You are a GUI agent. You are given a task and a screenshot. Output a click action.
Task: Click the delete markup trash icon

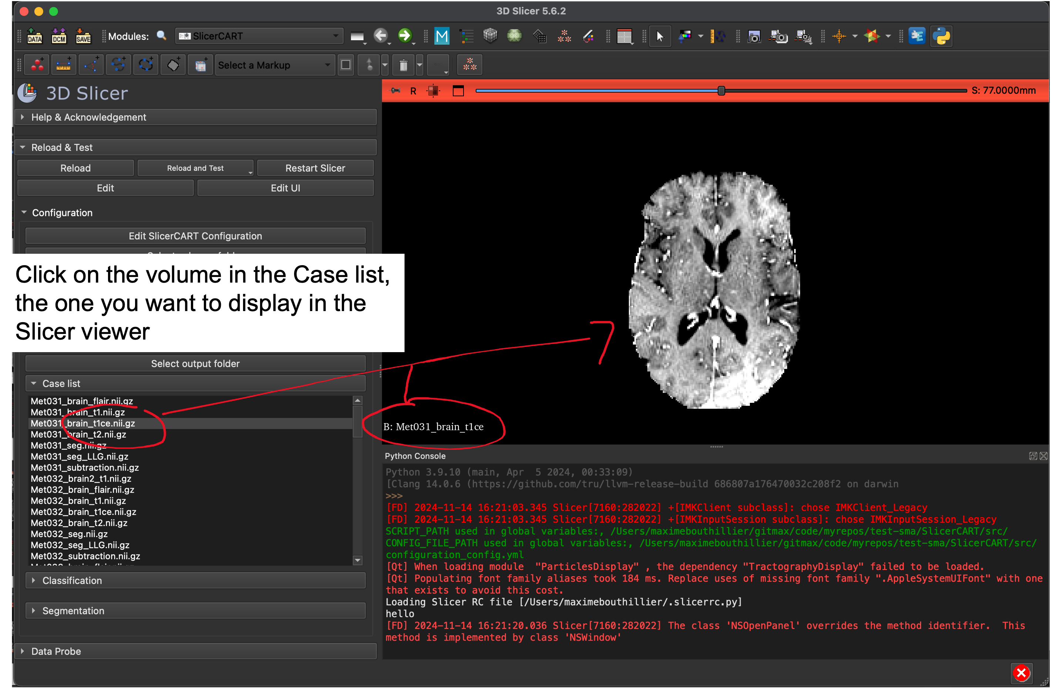(403, 65)
